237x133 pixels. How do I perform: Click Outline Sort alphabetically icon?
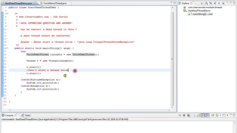pyautogui.click(x=206, y=3)
